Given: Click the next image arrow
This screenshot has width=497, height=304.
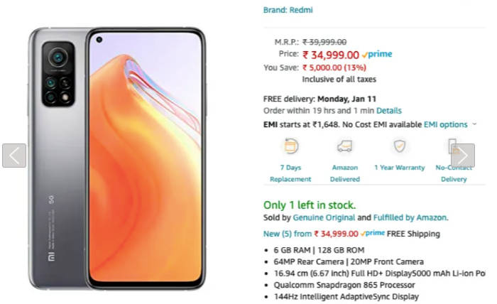Looking at the screenshot, I should (462, 156).
